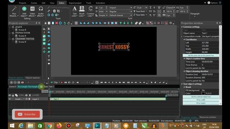Screen dimensions: 230x129
Task: Click the scissors cut tool icon
Action: click(x=49, y=11)
